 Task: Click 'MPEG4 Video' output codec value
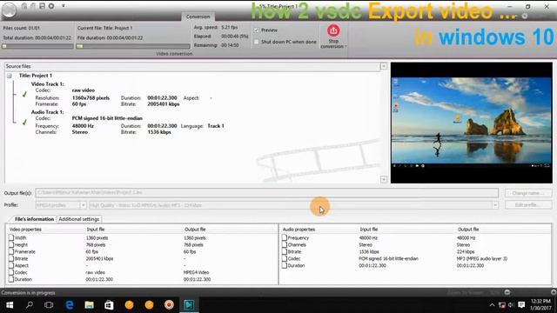(196, 272)
